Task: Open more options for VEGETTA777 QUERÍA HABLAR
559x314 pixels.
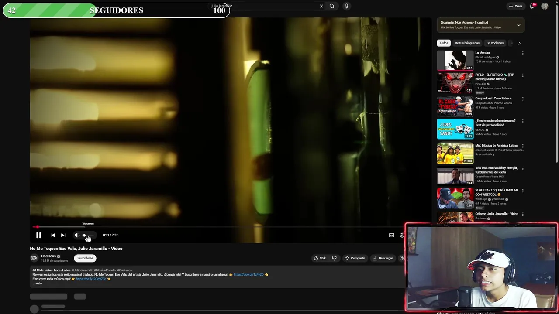Action: tap(523, 191)
